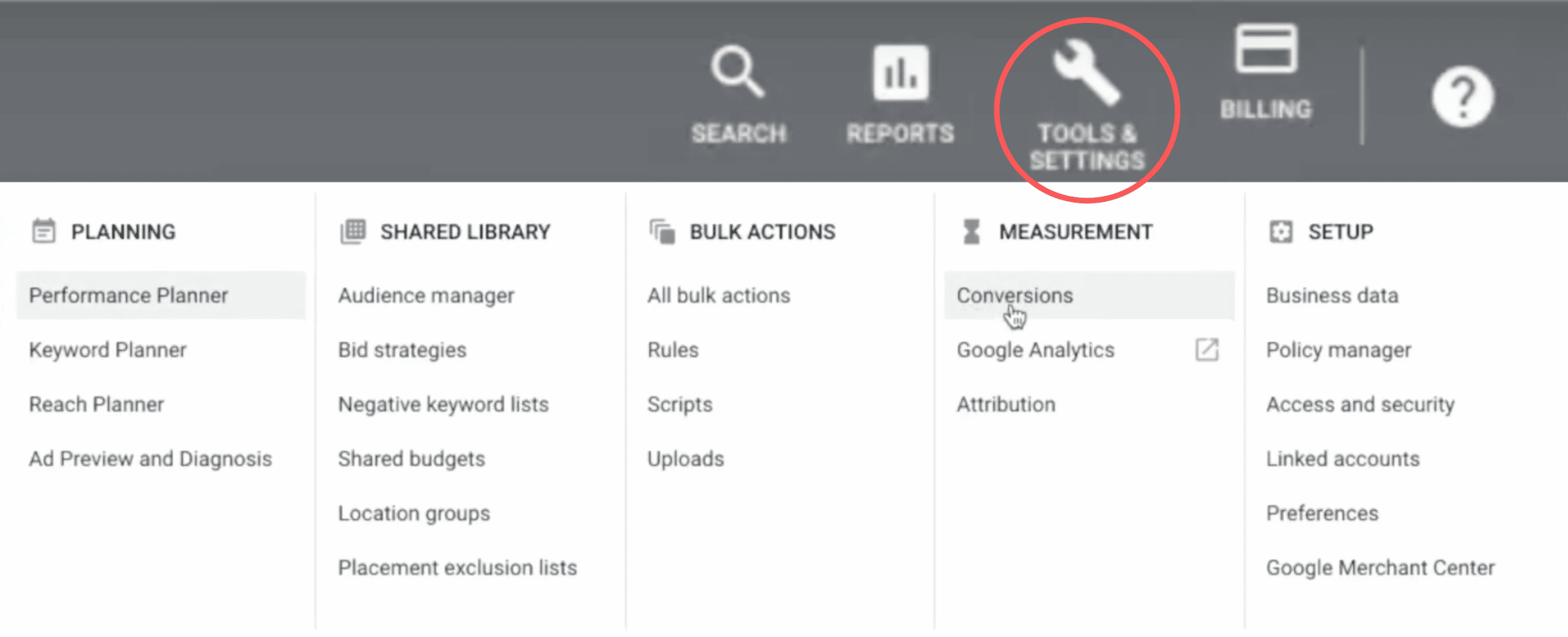Viewport: 1568px width, 637px height.
Task: Go to Google Merchant Center
Action: (x=1380, y=567)
